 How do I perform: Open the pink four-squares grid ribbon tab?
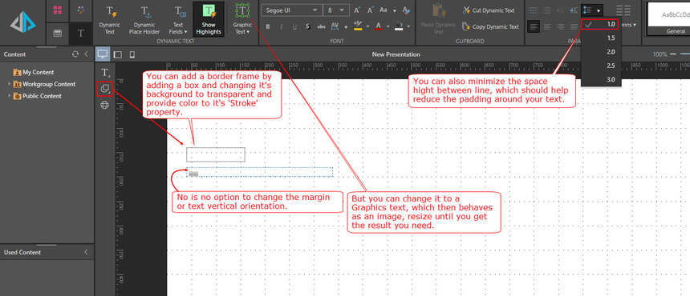57,10
